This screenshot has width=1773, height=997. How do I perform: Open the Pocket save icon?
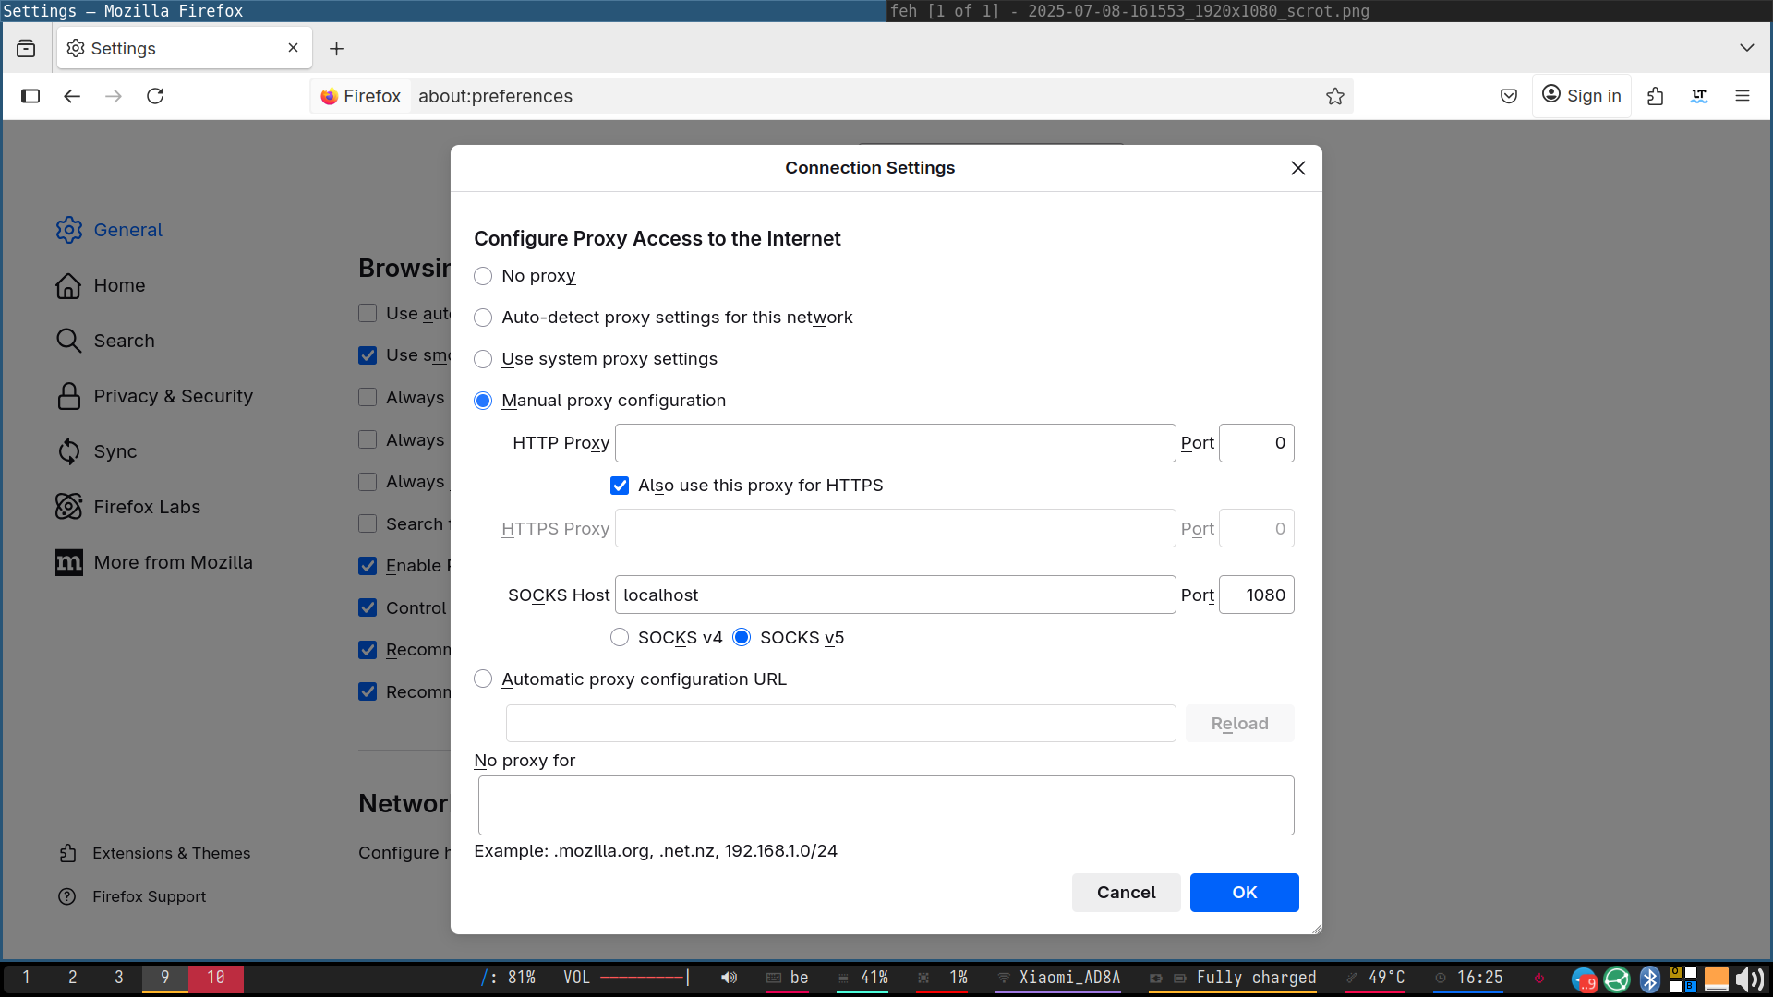pos(1509,96)
